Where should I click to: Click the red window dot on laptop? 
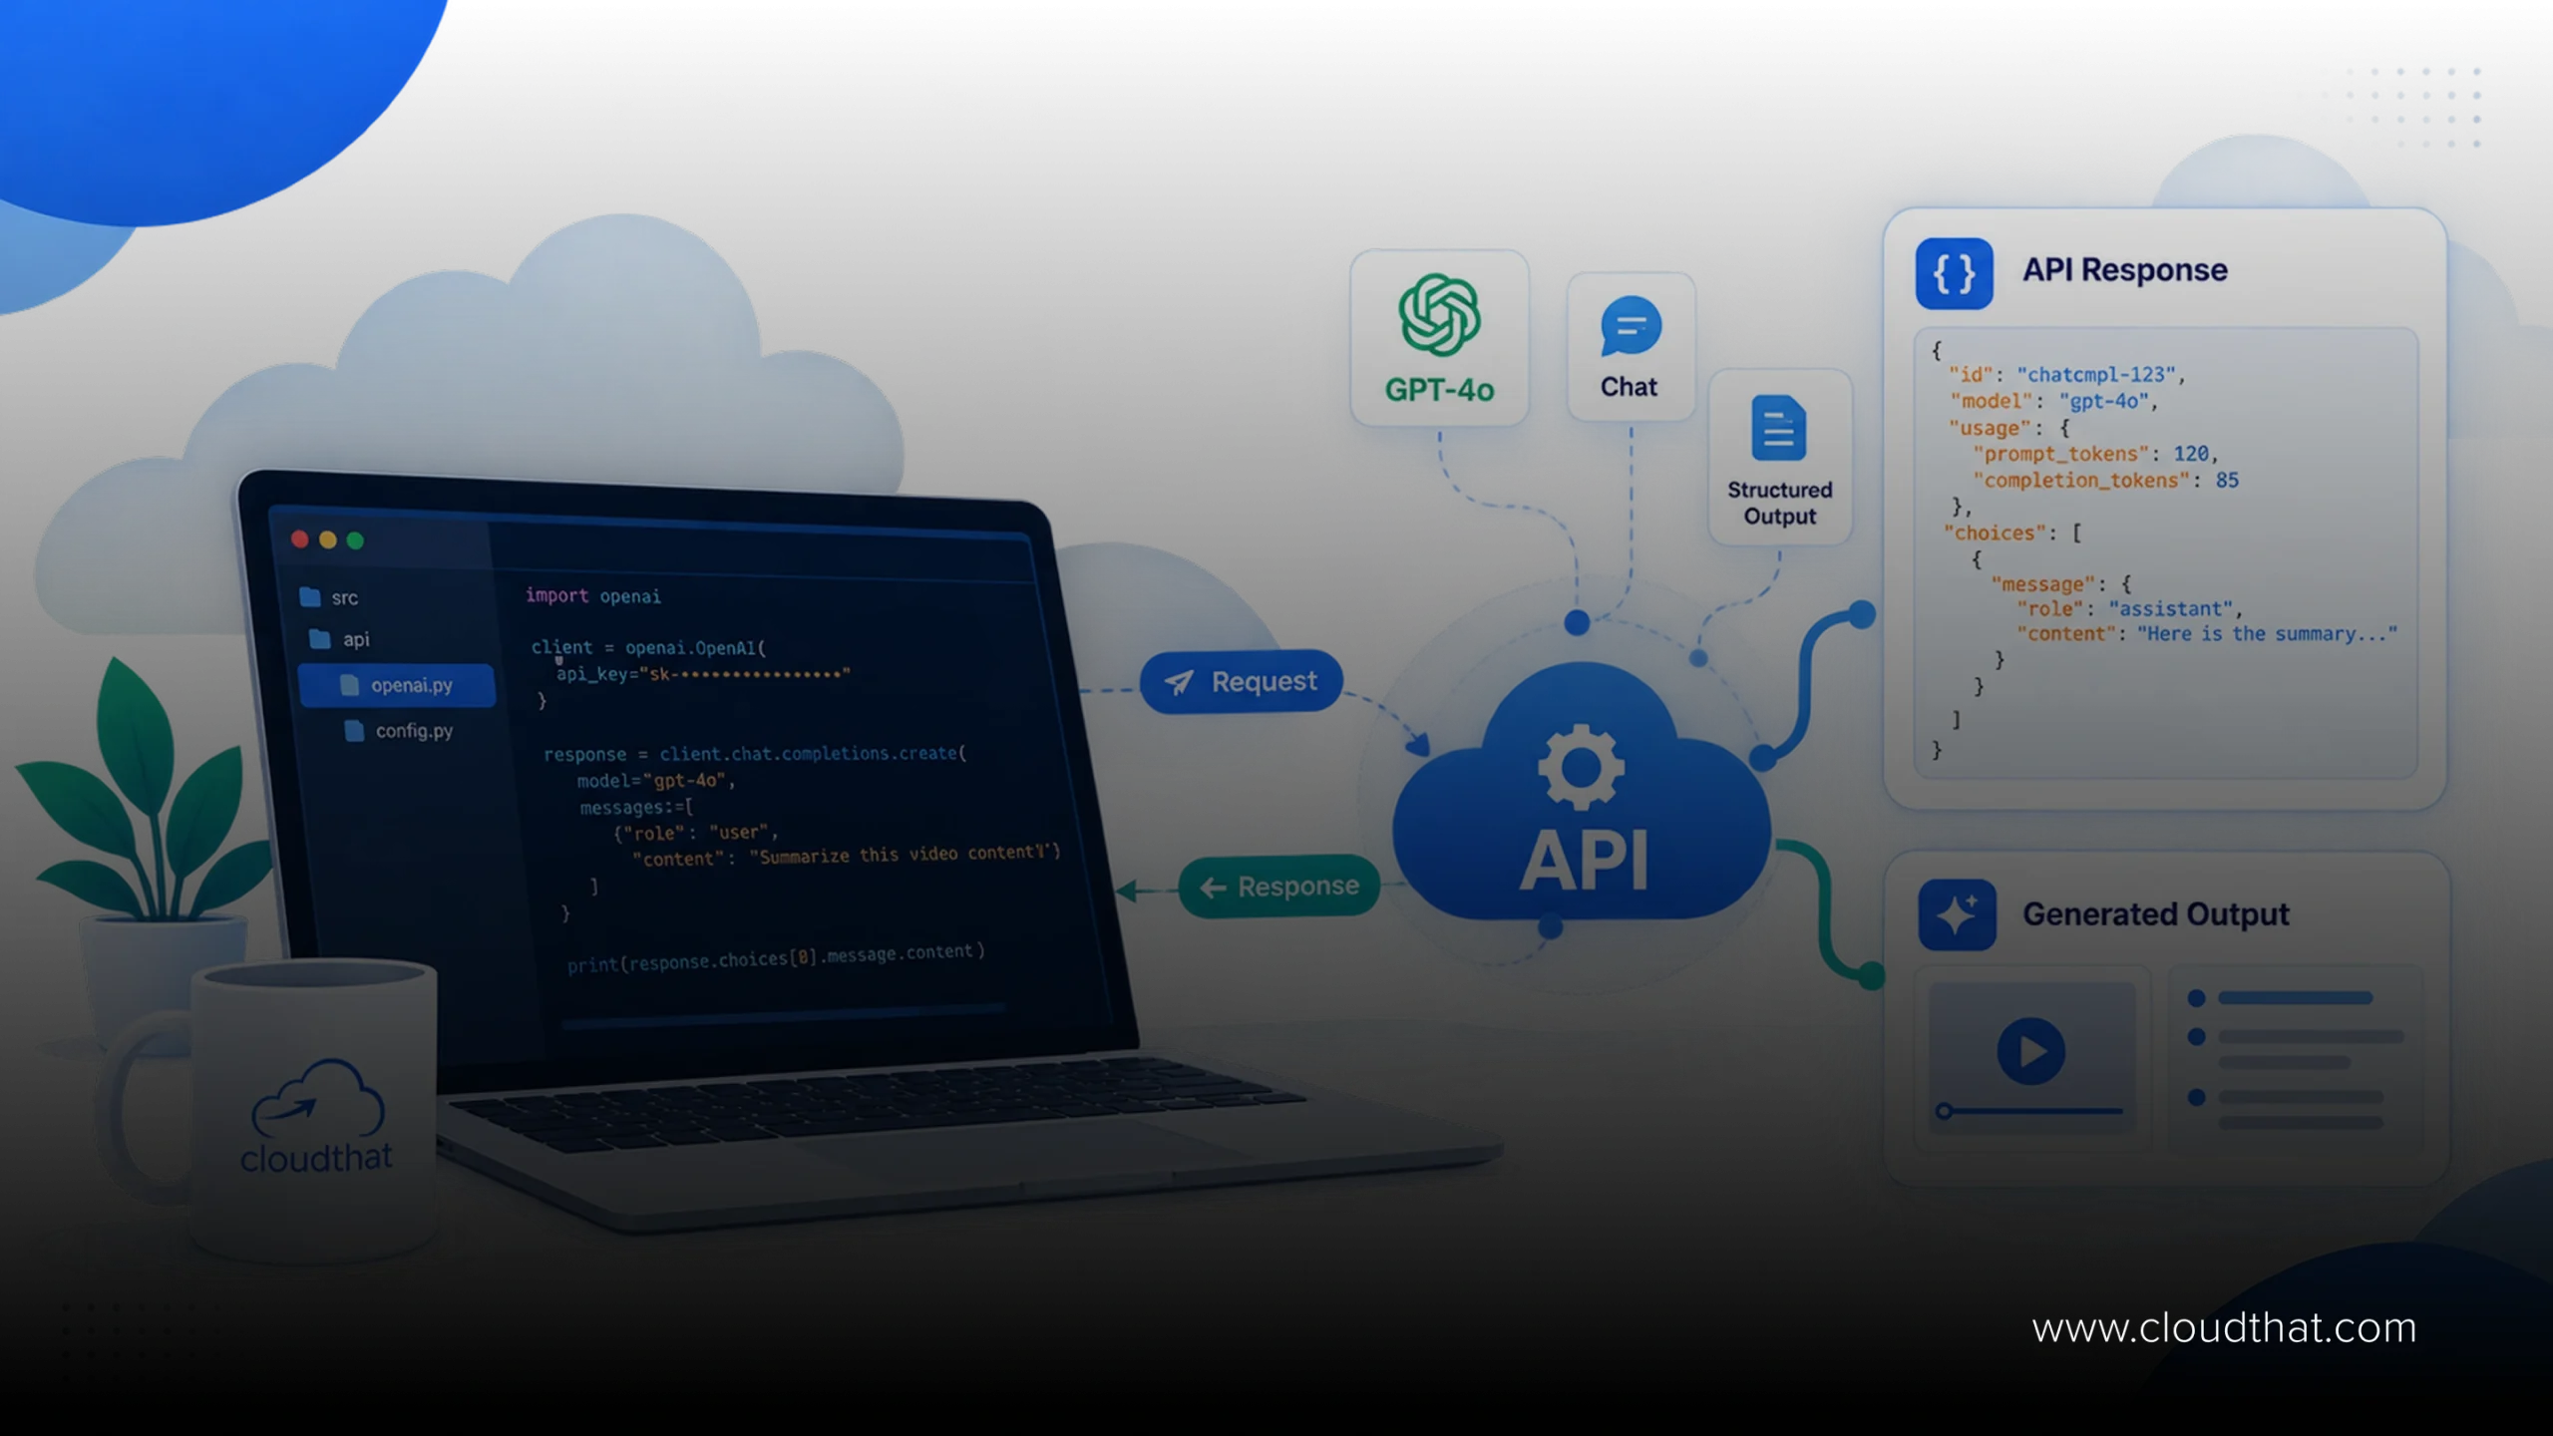pos(299,539)
